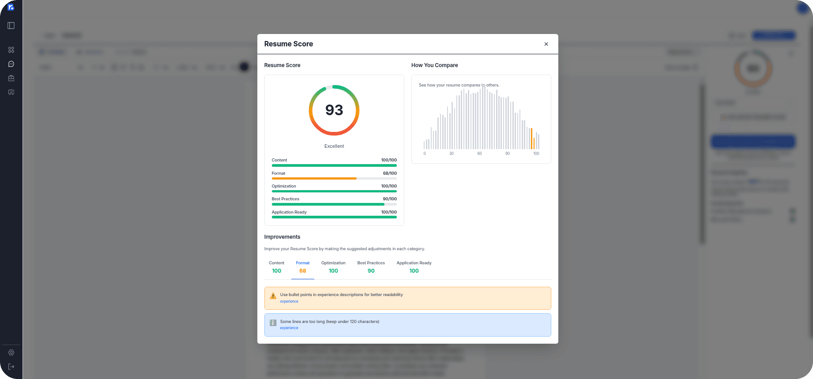Click the 'Improvements' heading
This screenshot has width=813, height=379.
[x=282, y=237]
